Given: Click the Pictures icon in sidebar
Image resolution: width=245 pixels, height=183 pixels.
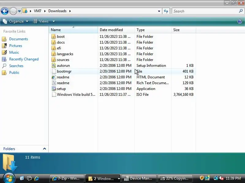Looking at the screenshot, I should pos(4,45).
